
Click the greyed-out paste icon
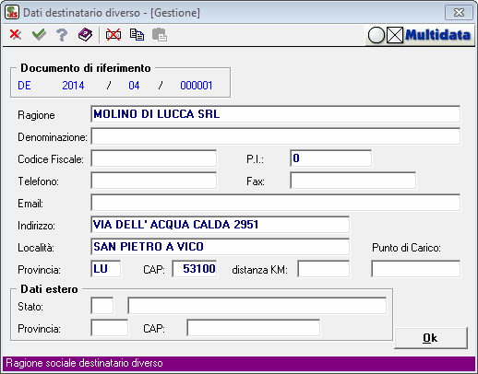click(160, 35)
